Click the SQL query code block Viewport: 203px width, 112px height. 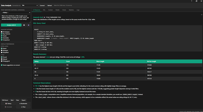coord(118,38)
